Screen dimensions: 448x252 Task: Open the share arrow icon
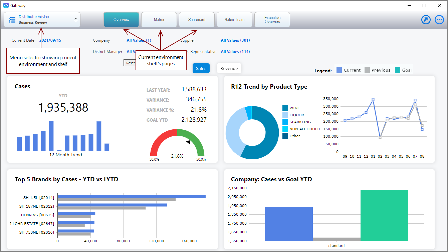pos(426,20)
